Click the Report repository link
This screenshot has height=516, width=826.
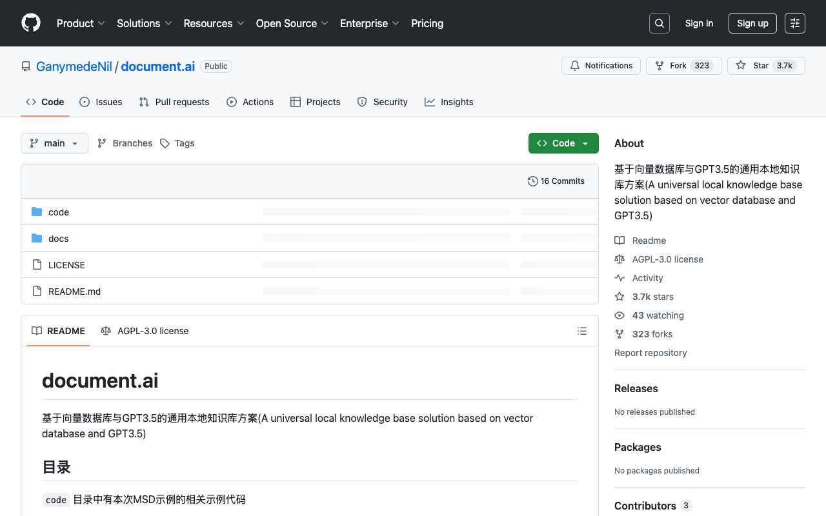click(650, 353)
